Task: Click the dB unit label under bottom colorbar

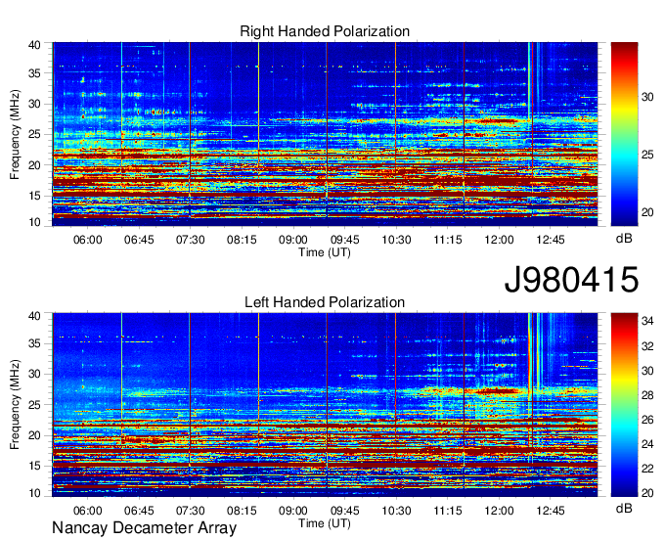Action: (x=624, y=508)
